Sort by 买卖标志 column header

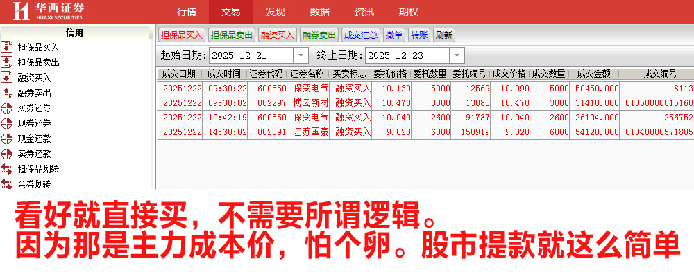(350, 73)
